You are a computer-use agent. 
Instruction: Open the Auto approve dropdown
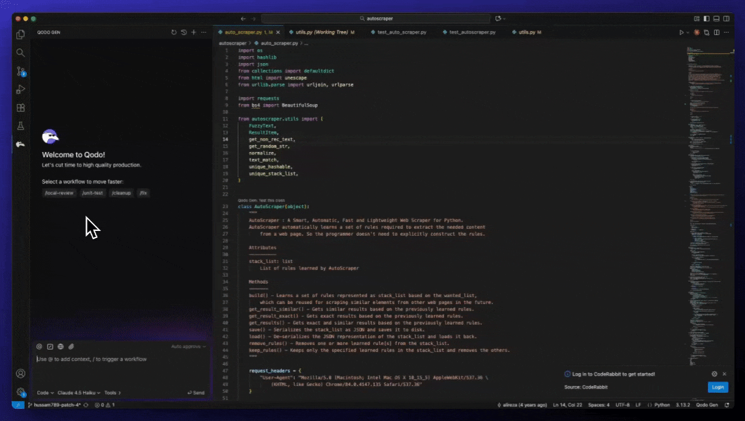[188, 346]
